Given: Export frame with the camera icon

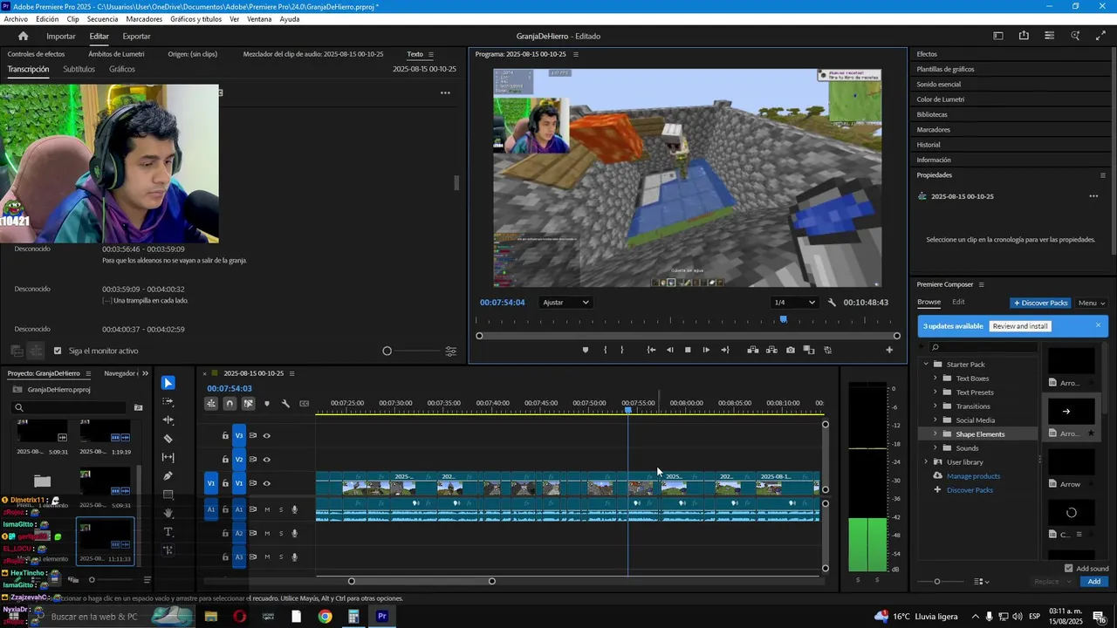Looking at the screenshot, I should [x=791, y=350].
